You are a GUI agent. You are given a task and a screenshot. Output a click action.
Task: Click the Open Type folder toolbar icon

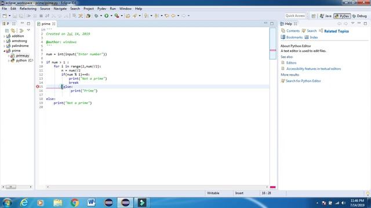pos(128,16)
